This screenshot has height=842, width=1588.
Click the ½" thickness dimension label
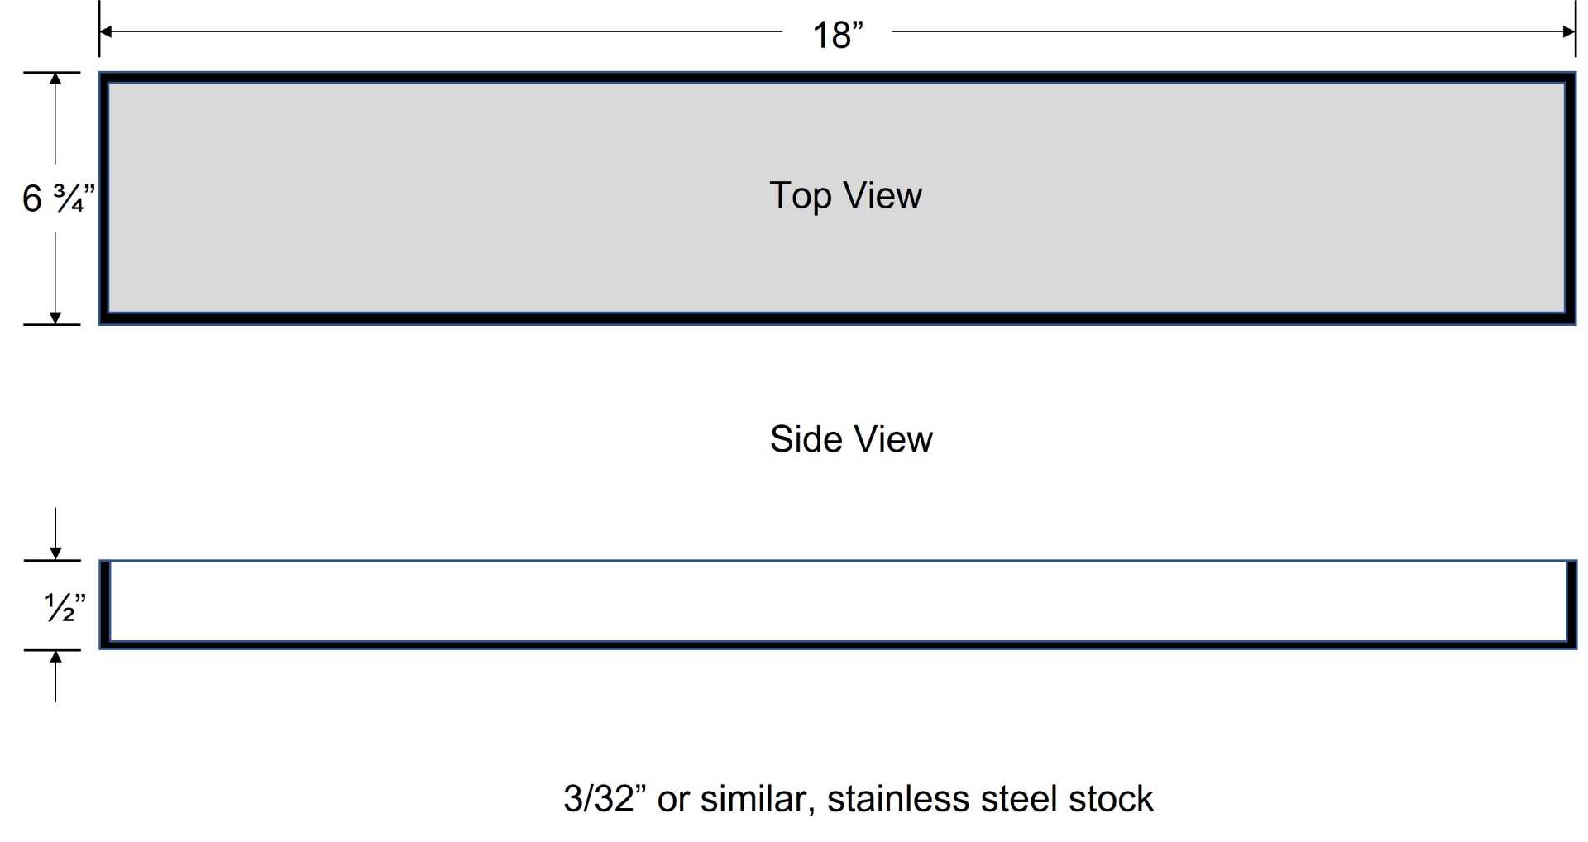pos(65,607)
